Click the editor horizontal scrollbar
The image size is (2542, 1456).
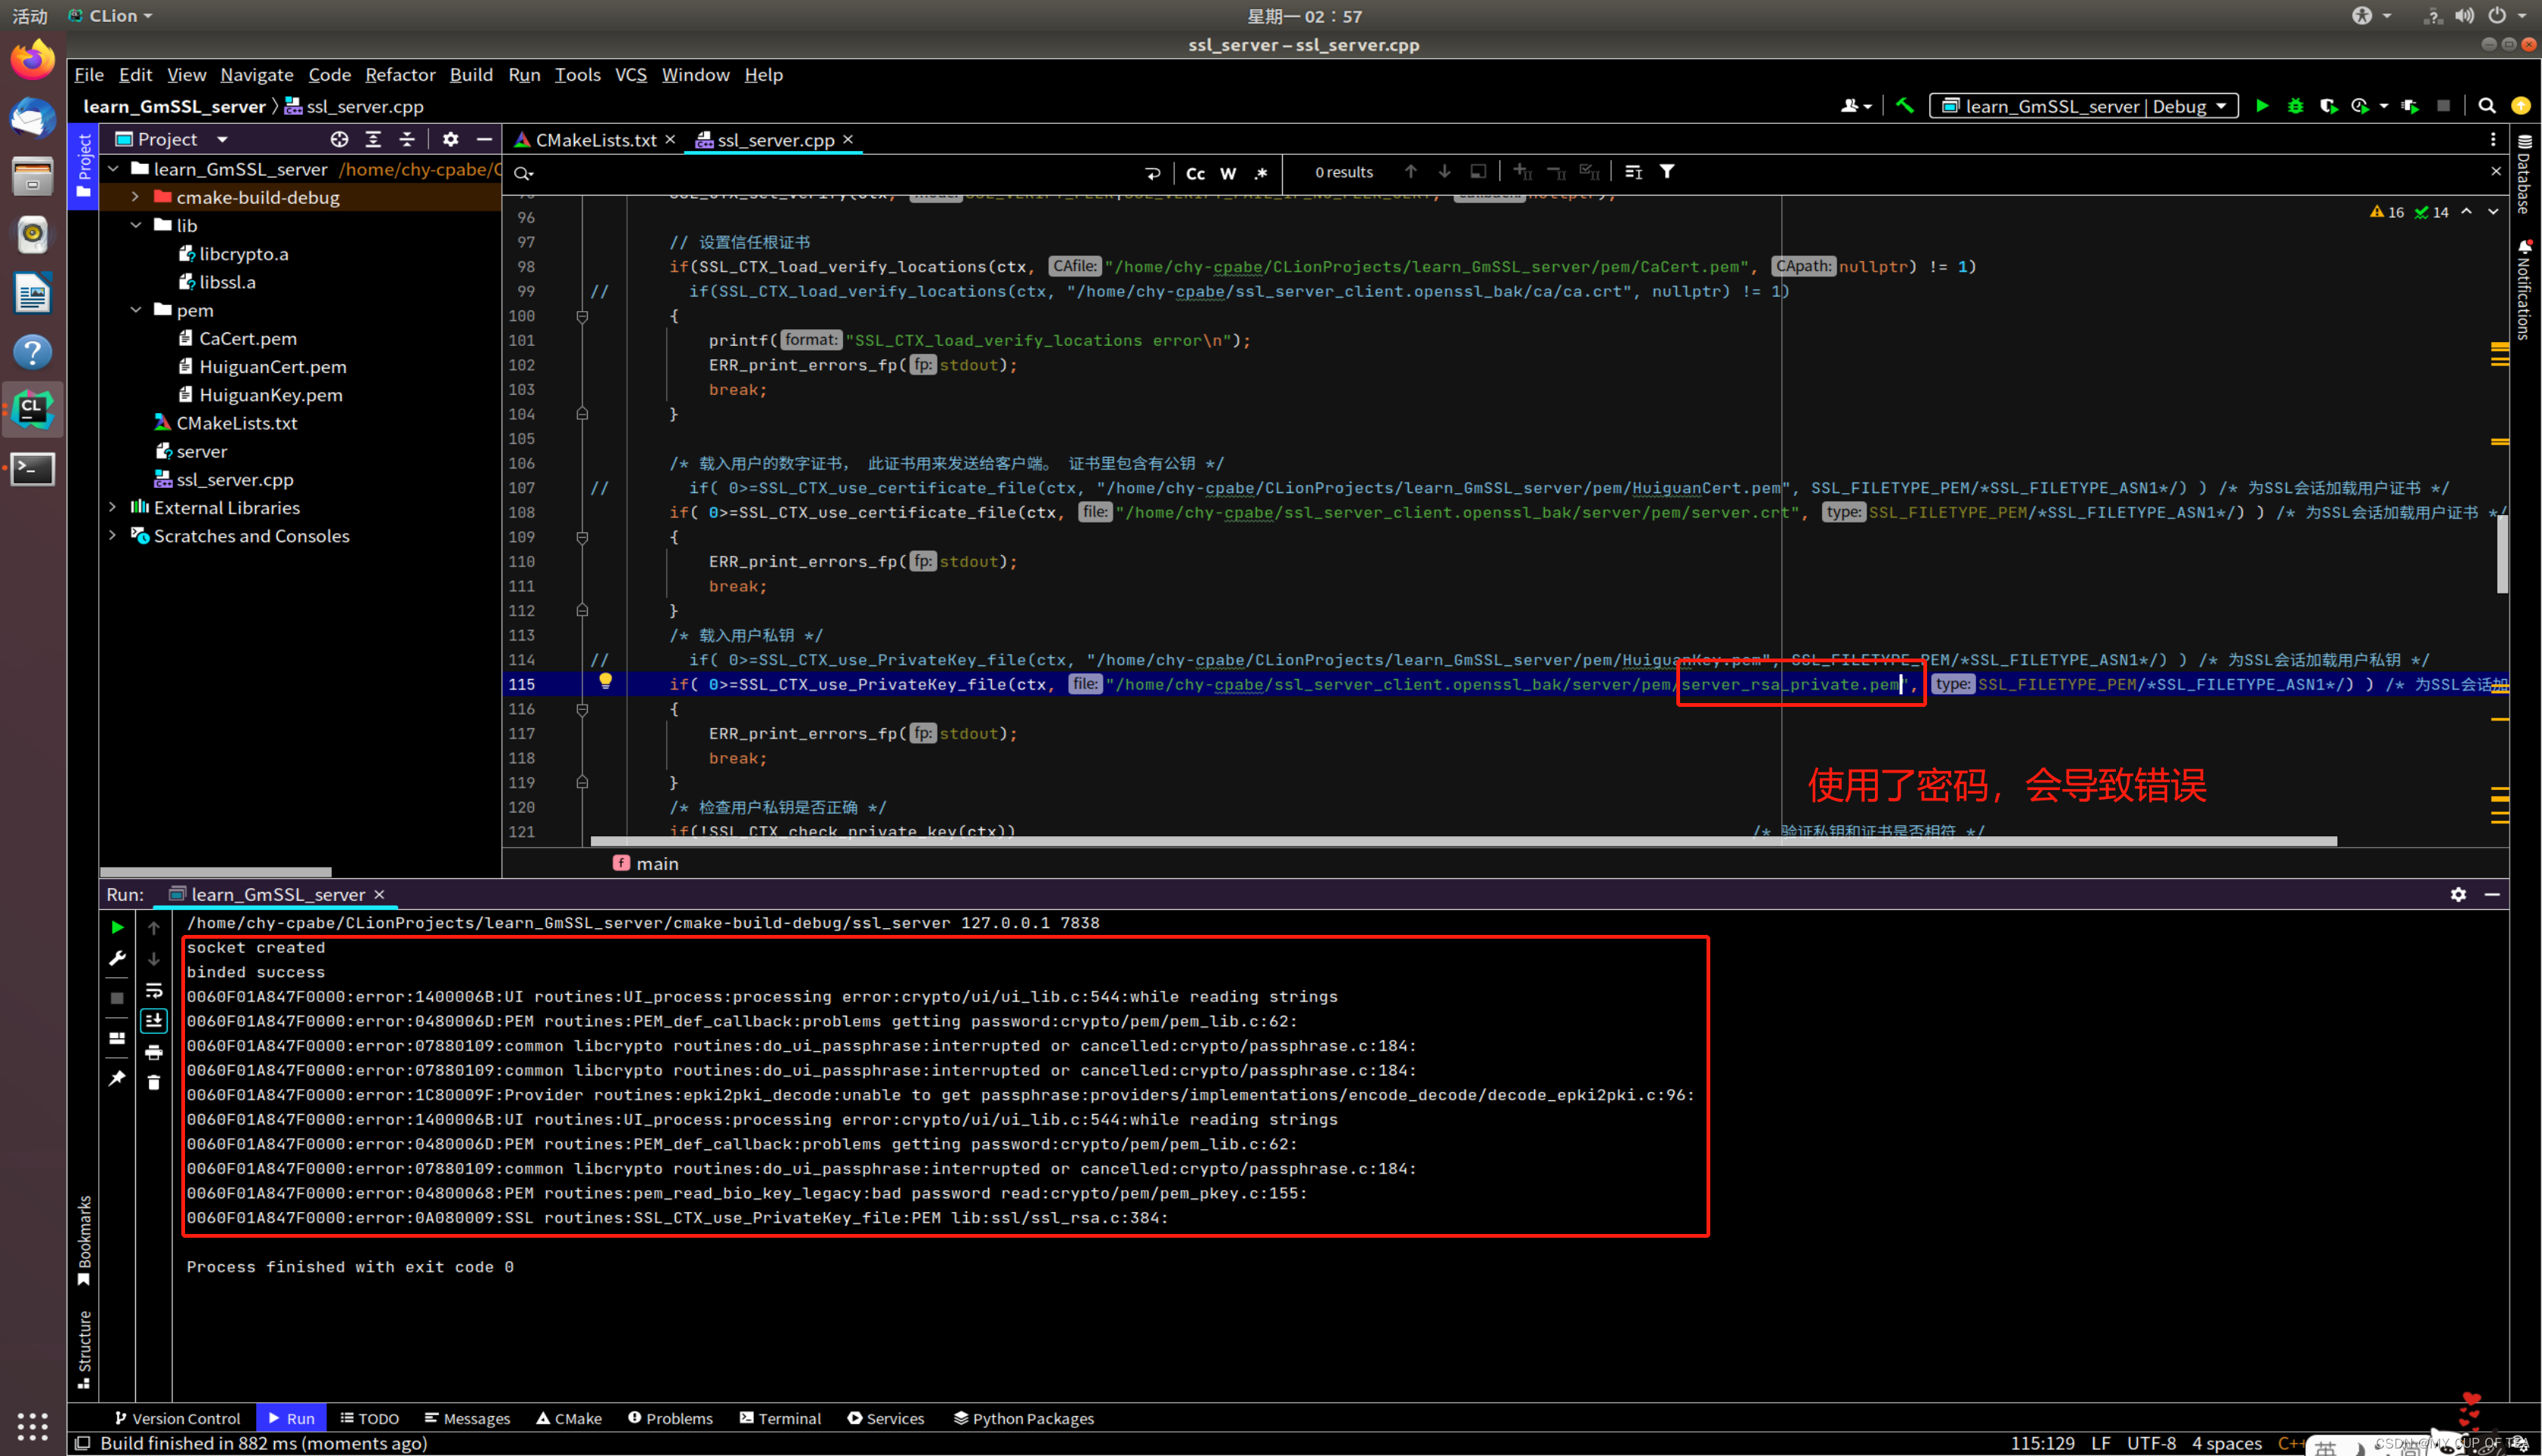[1462, 841]
